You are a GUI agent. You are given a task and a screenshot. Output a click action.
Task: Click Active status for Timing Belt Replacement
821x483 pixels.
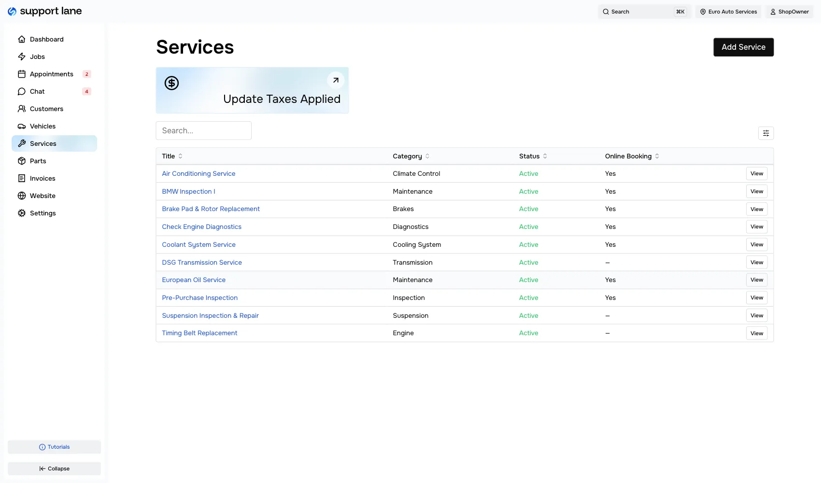528,333
